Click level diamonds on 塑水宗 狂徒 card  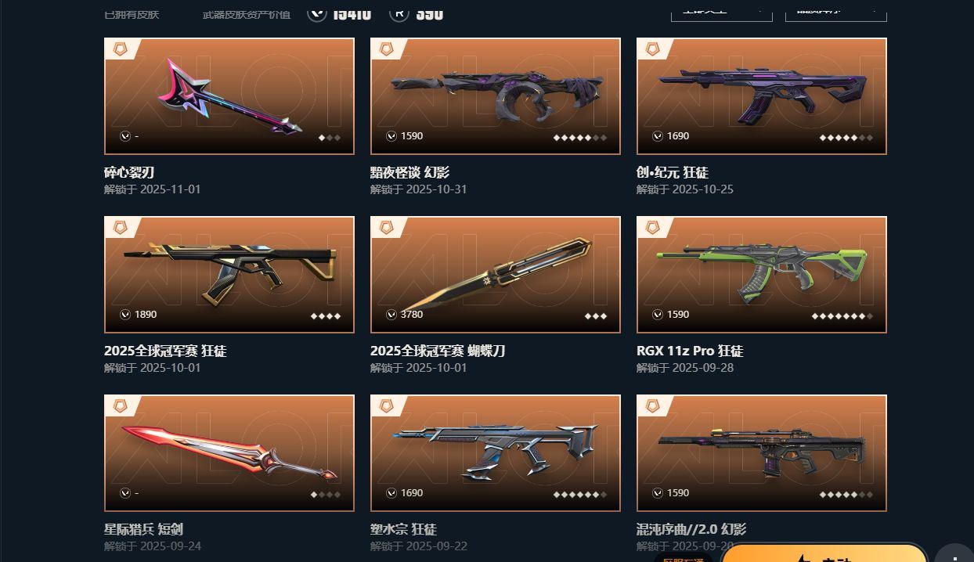[580, 495]
